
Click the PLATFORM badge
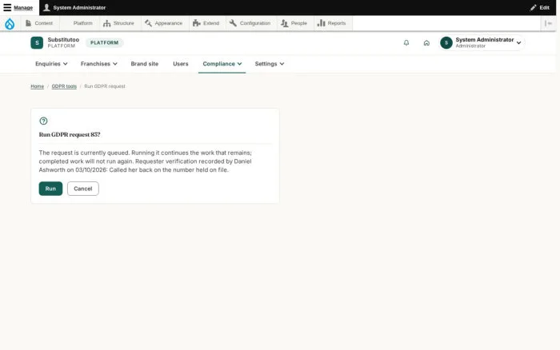point(104,43)
